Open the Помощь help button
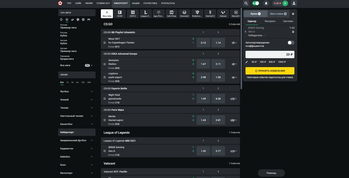The width and height of the screenshot is (349, 178). coord(271,173)
